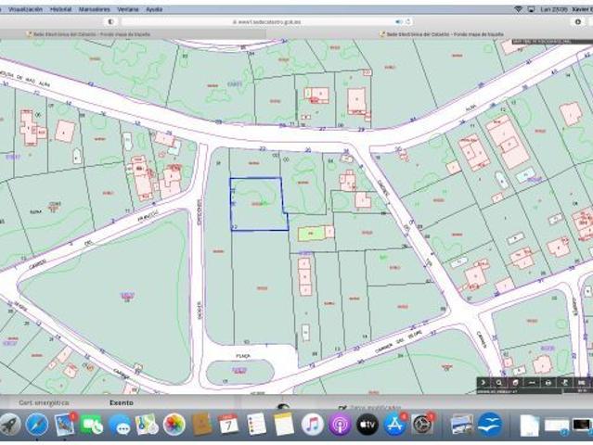Click the Wi-Fi status icon in the menu bar
593x445 pixels.
(518, 8)
